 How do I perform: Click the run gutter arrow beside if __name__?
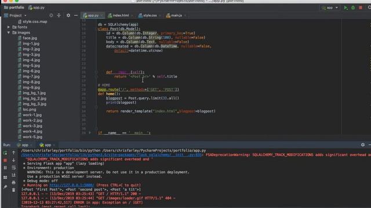pos(90,133)
